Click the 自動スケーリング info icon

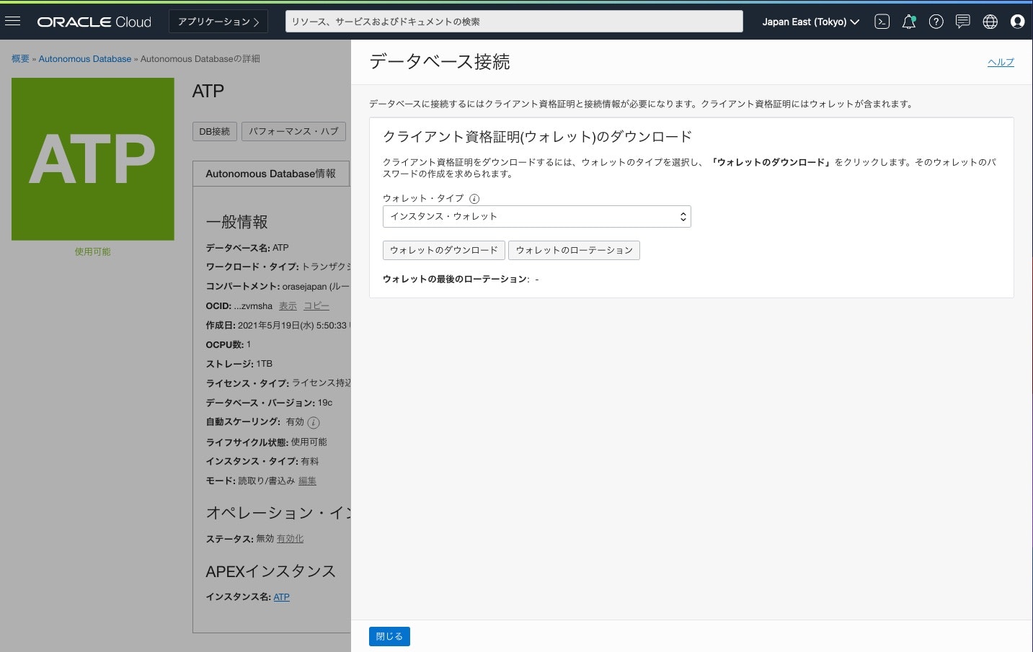[313, 422]
